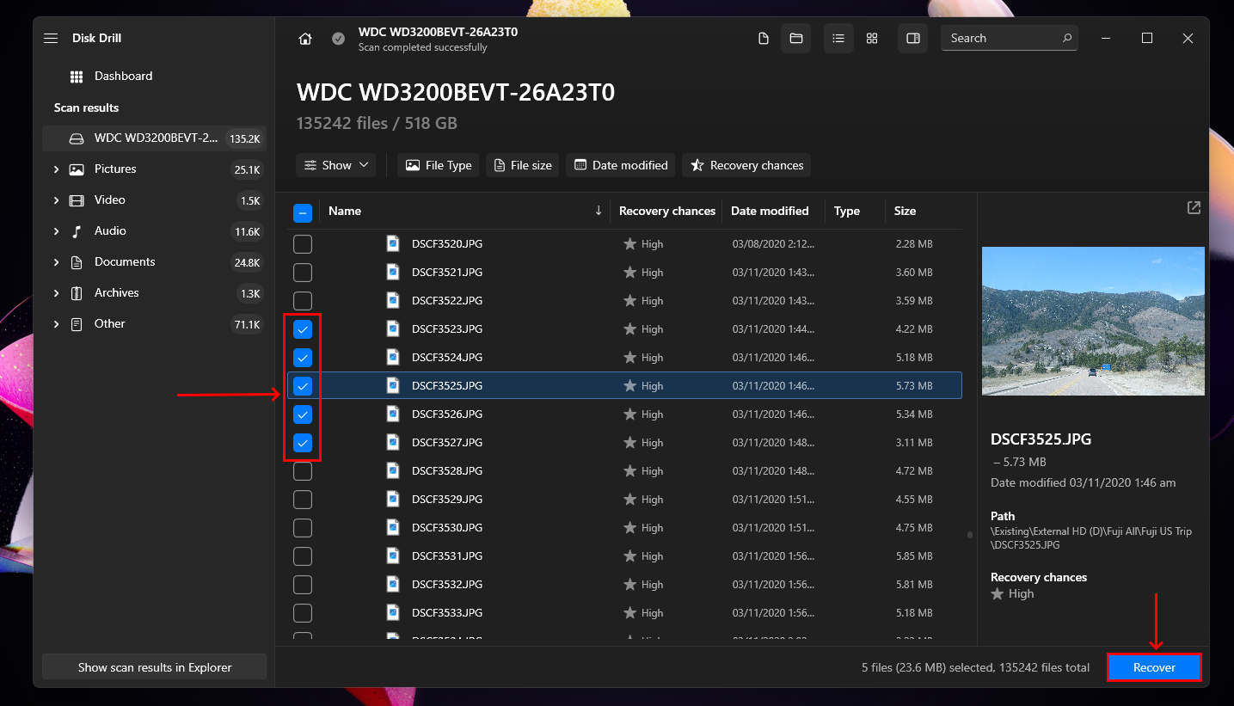Open the Show filter dropdown
This screenshot has height=706, width=1234.
tap(336, 165)
